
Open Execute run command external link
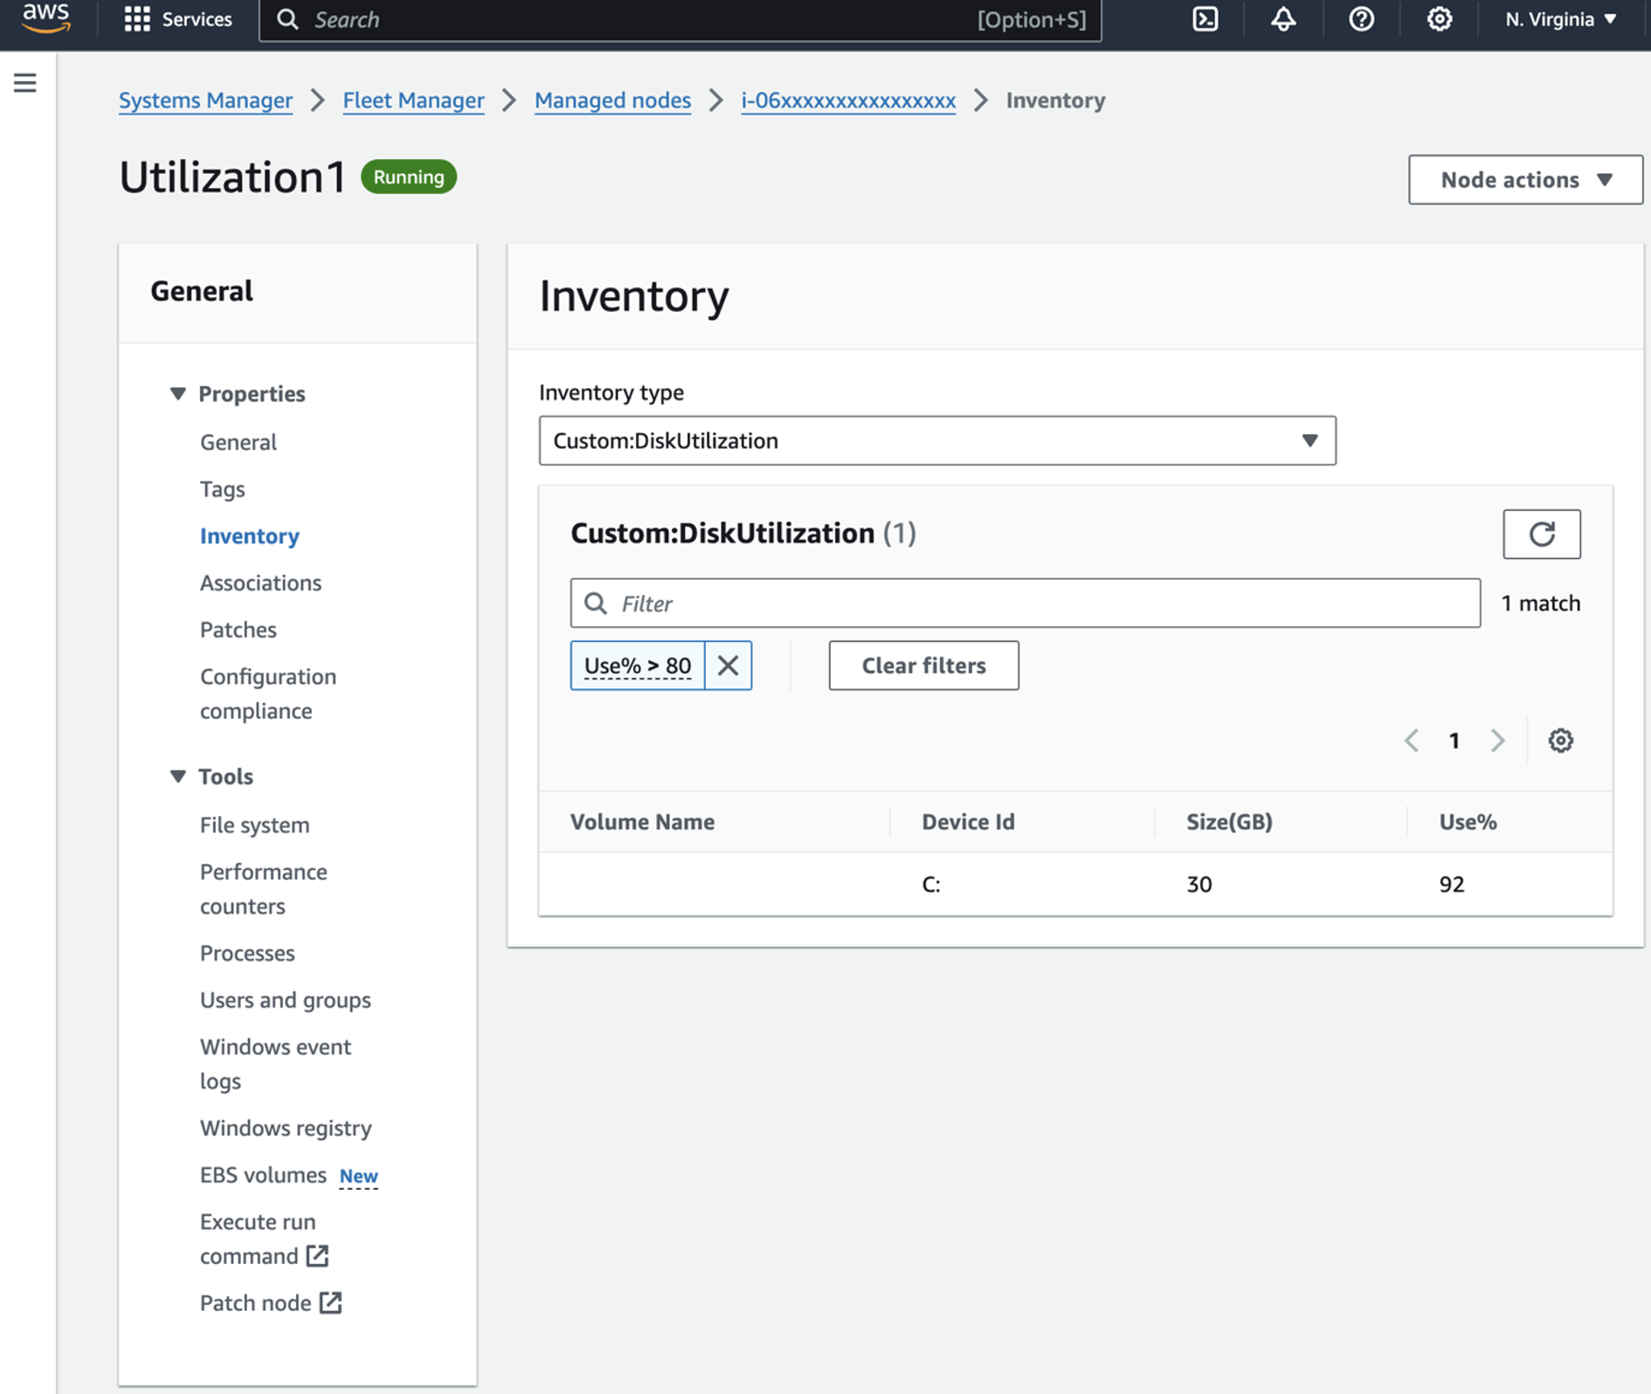317,1255
